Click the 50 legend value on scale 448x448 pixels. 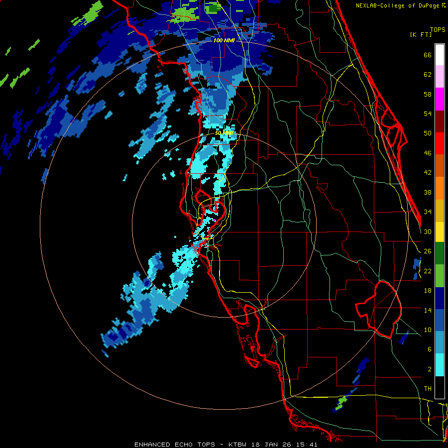[428, 133]
